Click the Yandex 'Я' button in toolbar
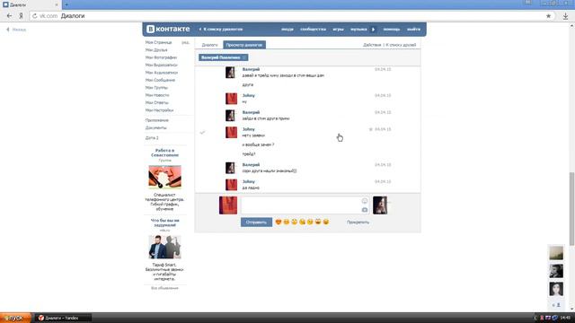Screen dimensions: 575x323 tap(21, 16)
